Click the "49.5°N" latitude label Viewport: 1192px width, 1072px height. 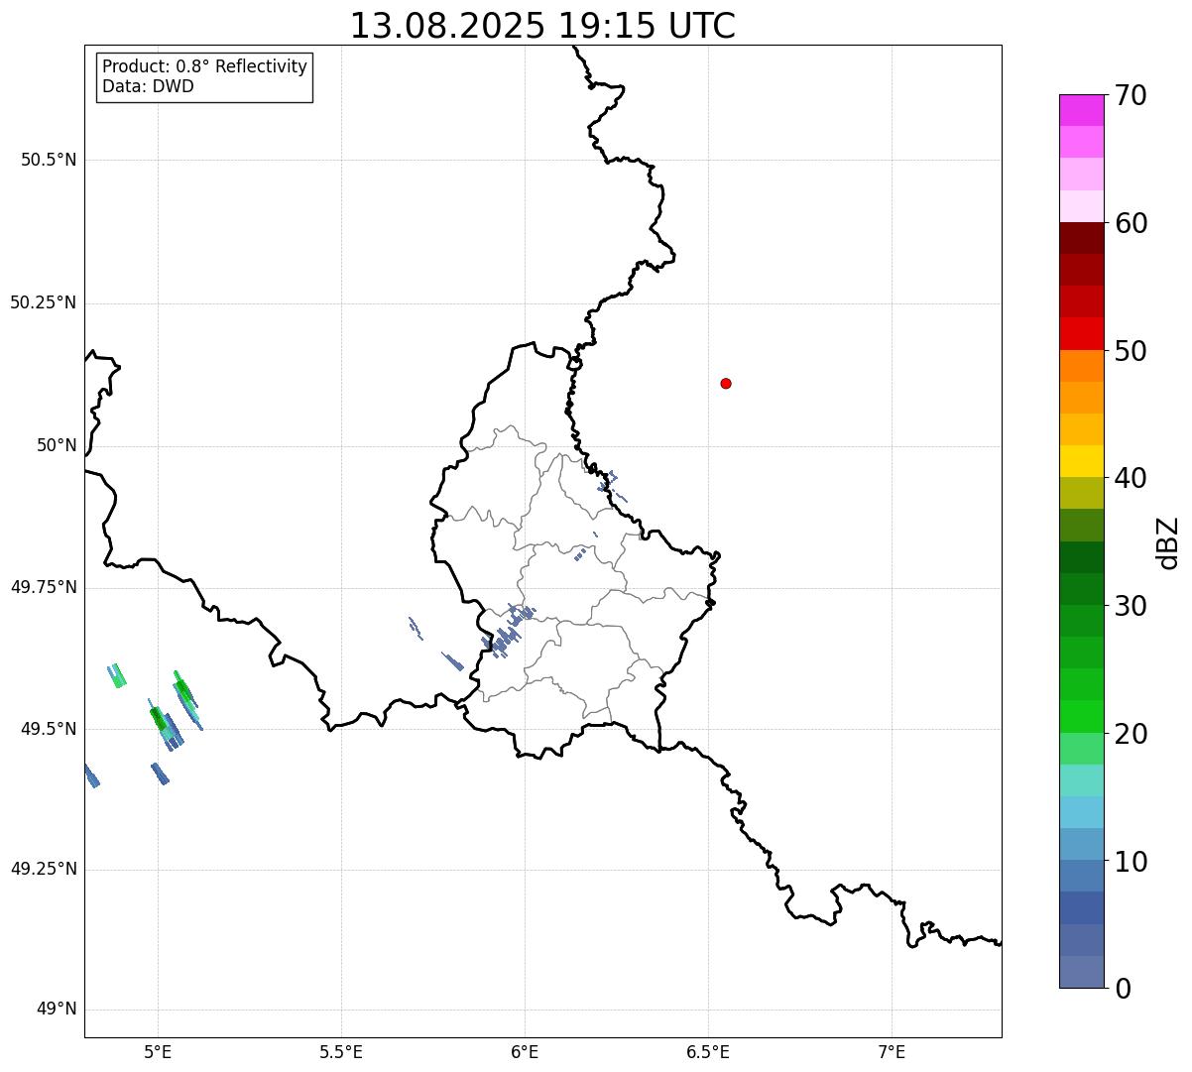pyautogui.click(x=49, y=729)
